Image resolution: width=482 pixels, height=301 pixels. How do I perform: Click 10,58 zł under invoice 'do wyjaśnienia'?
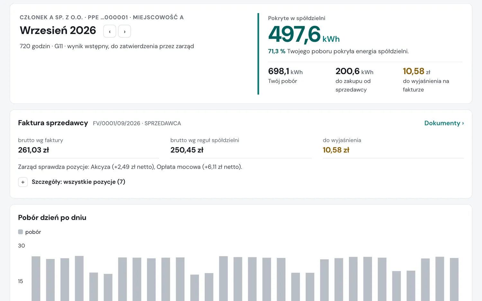coord(336,150)
